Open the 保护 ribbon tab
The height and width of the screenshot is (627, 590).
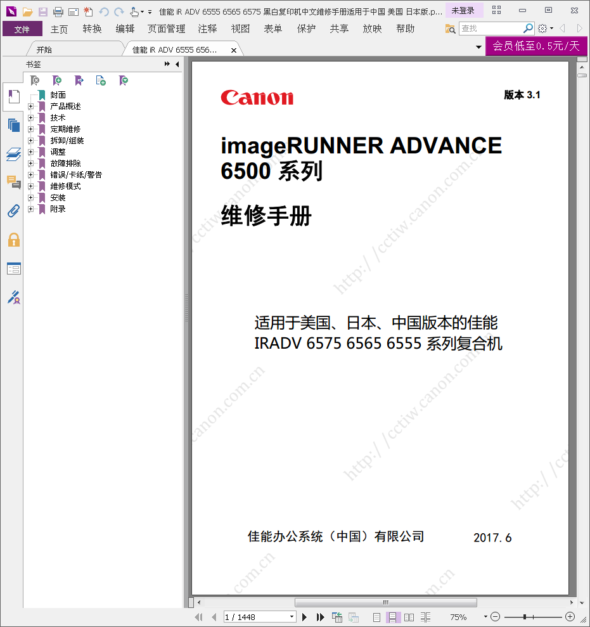306,29
